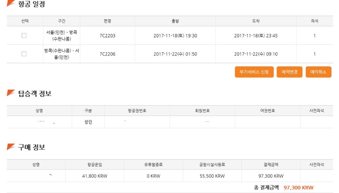
Task: Click the orange flag icon beside 항공 일정
Action: click(x=11, y=4)
